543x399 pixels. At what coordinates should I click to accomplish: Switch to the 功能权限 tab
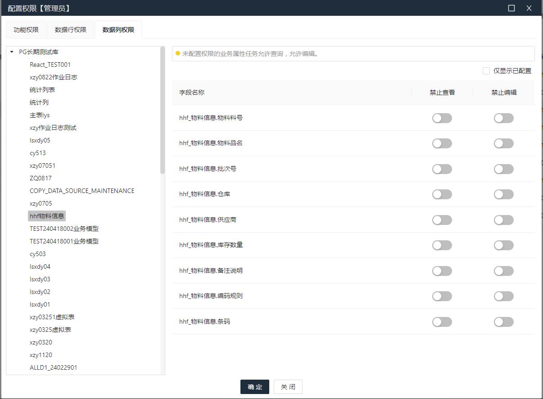click(x=26, y=30)
